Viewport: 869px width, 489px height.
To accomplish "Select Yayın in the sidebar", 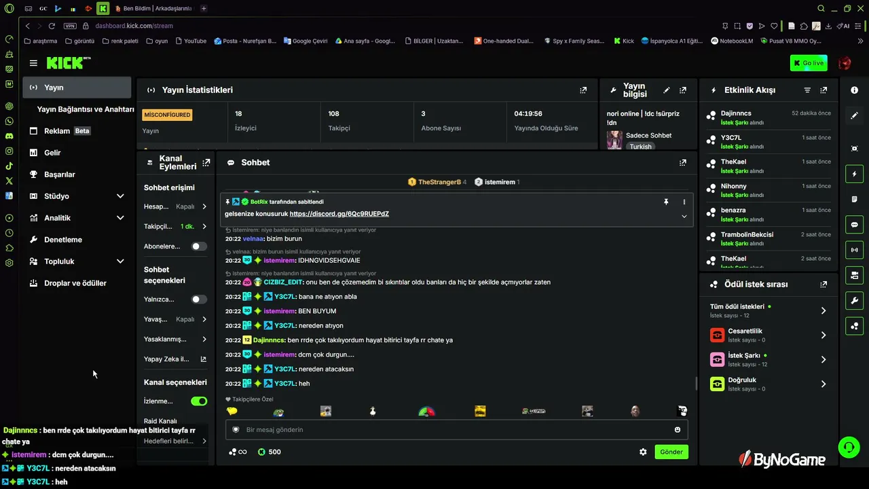I will click(x=77, y=88).
